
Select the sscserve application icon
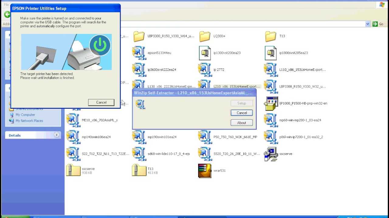point(270,154)
